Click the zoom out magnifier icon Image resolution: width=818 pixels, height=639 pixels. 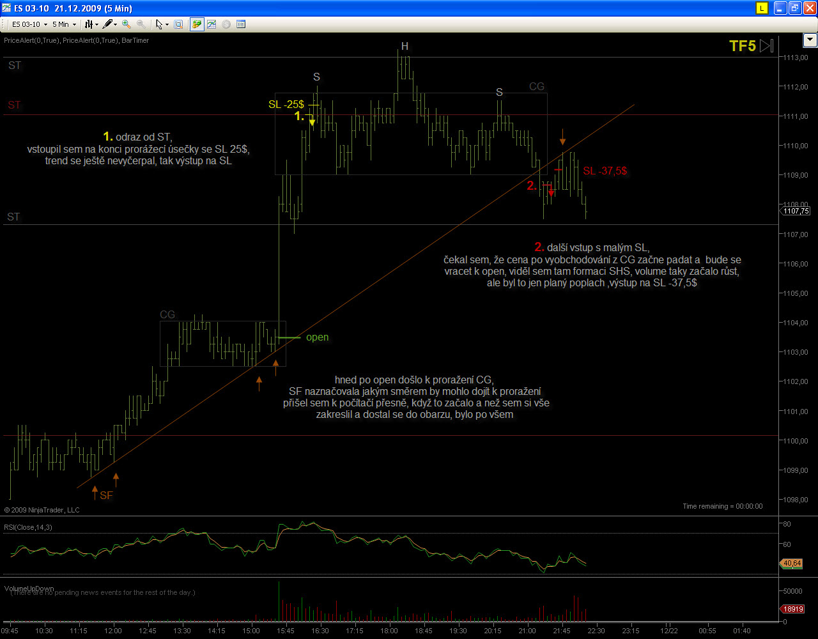click(141, 24)
